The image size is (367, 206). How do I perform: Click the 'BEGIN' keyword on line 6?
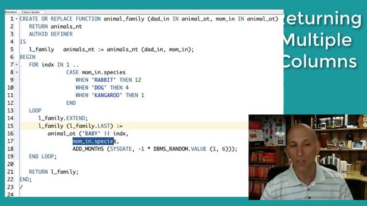coord(28,57)
